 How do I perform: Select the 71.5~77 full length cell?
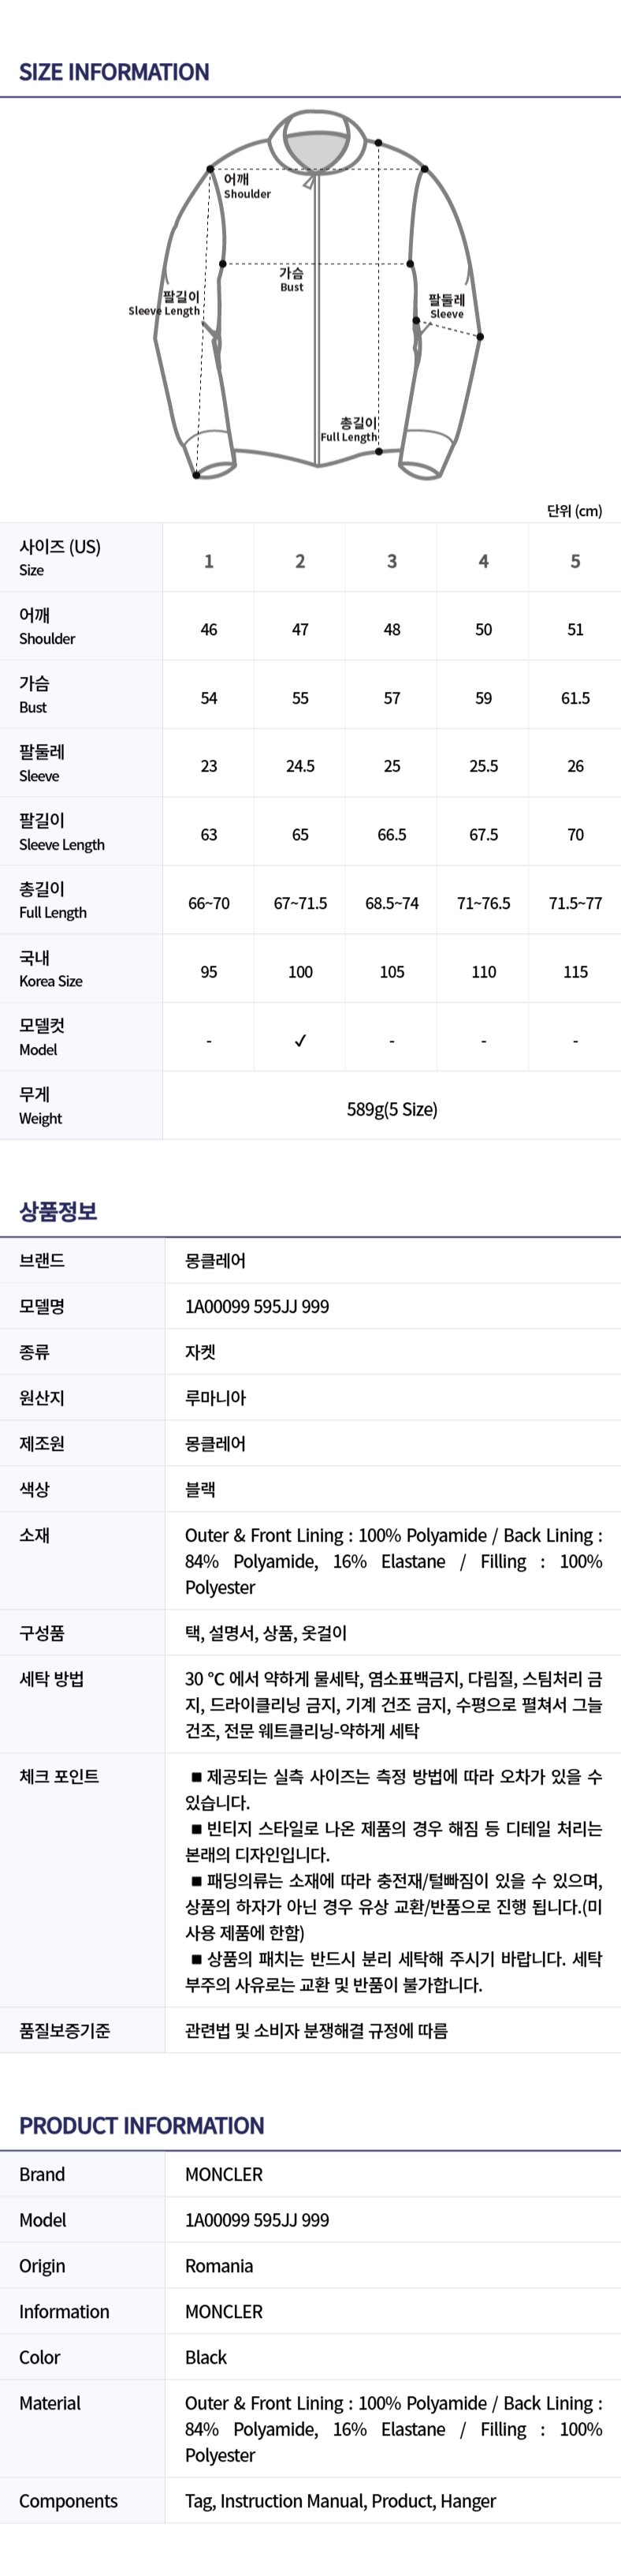tap(575, 903)
